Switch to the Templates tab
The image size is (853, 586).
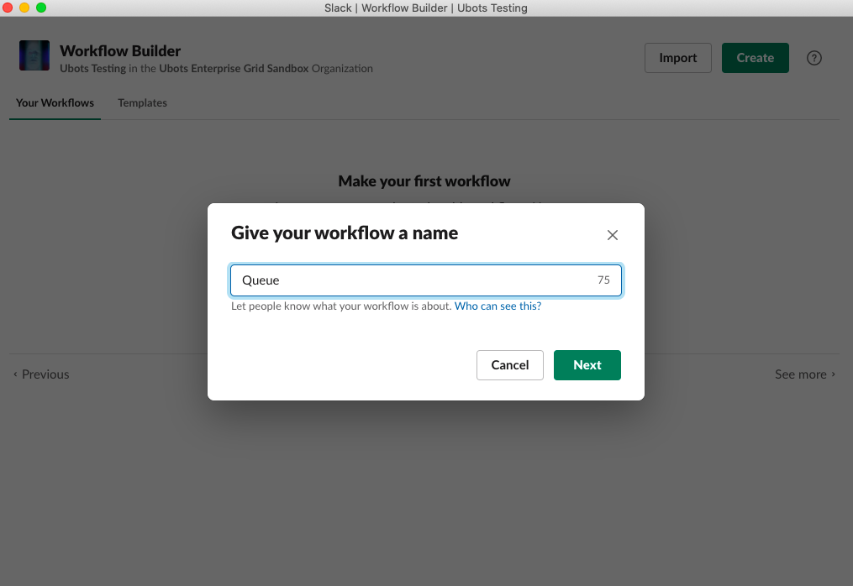pyautogui.click(x=142, y=102)
